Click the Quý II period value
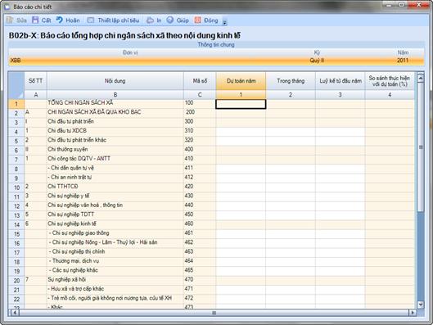Viewport: 433px width, 325px height. [317, 61]
